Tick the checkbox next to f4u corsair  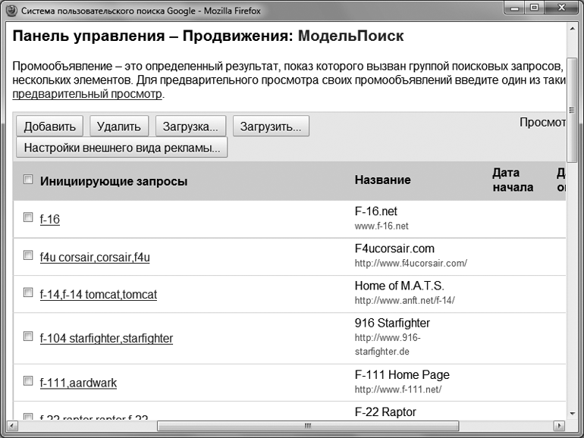point(28,255)
